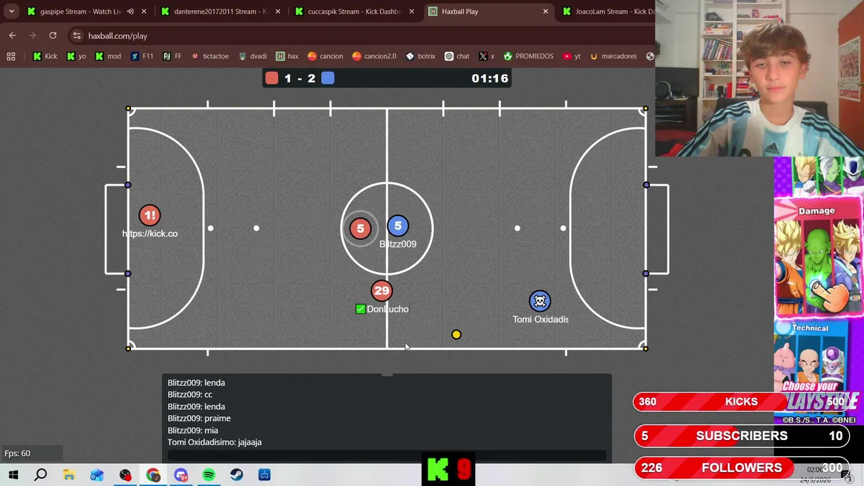The image size is (864, 486).
Task: Open the yt YouTube bookmark
Action: 571,56
